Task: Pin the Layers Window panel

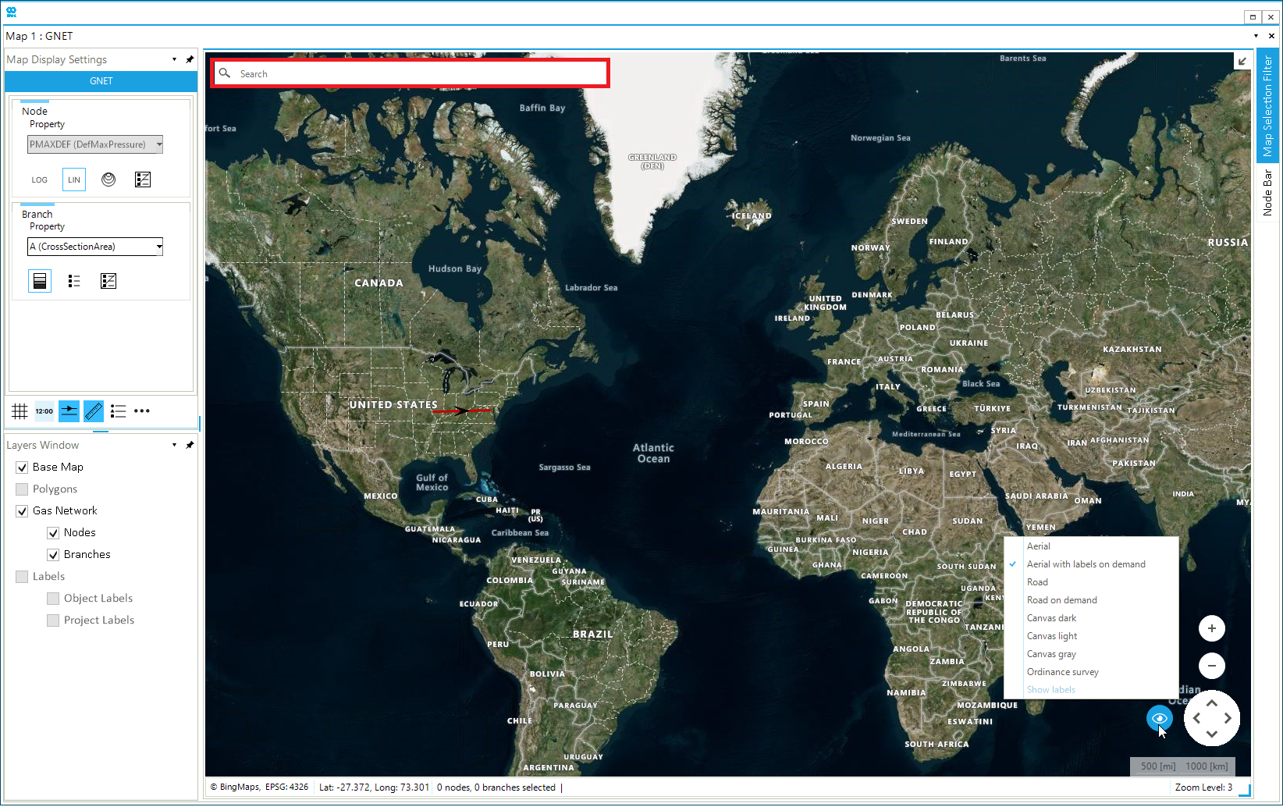Action: click(x=190, y=445)
